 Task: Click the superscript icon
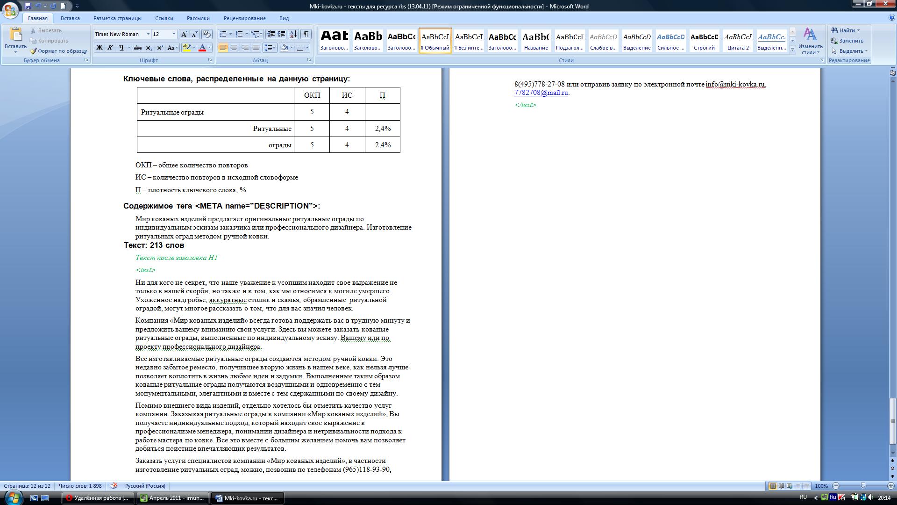point(160,48)
